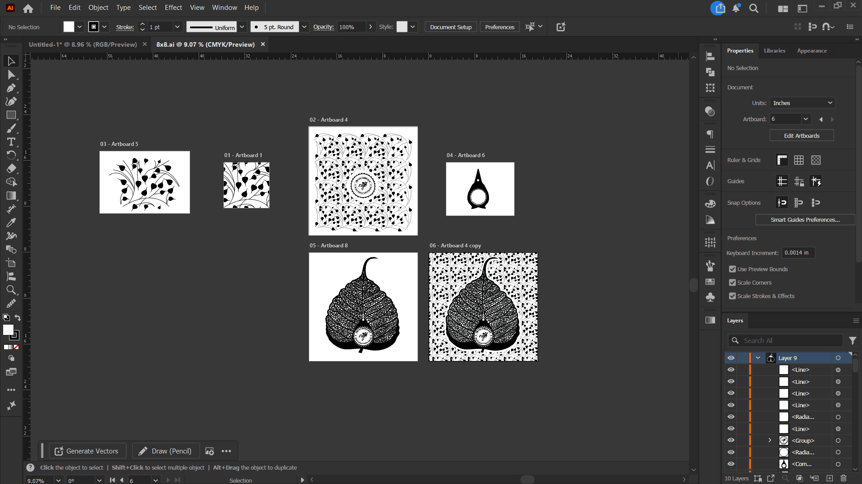Click the Edit Artboards button

[801, 136]
